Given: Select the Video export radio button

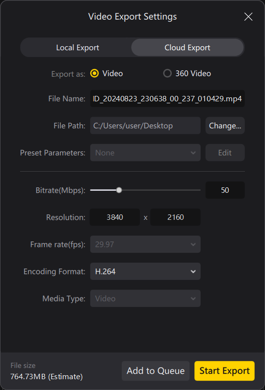Looking at the screenshot, I should (x=94, y=73).
